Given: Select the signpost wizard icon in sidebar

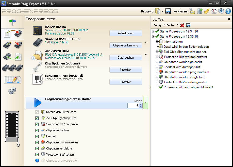Looking at the screenshot, I should tap(12, 22).
